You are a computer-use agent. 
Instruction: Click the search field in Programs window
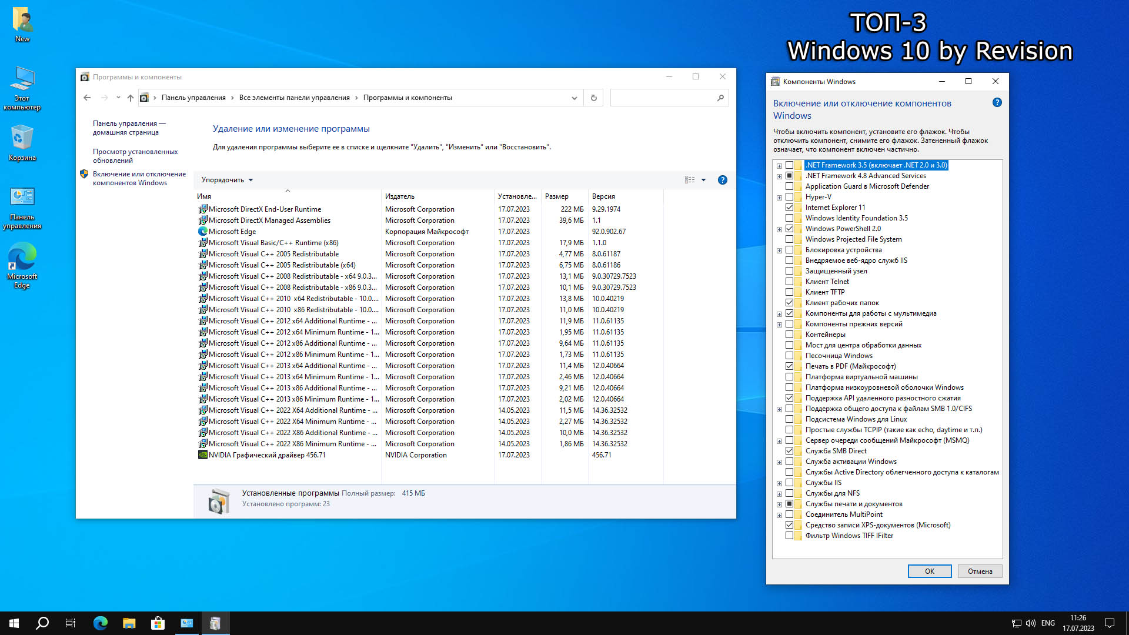(x=662, y=98)
